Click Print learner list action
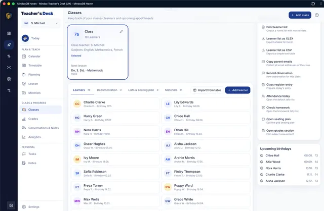The image size is (324, 211). pyautogui.click(x=289, y=29)
